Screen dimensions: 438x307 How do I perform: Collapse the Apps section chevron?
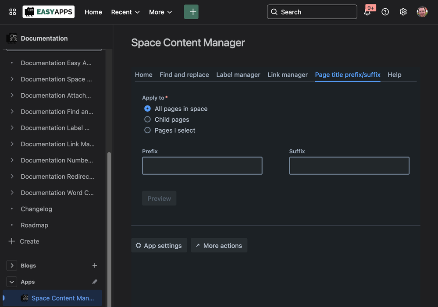pos(12,282)
